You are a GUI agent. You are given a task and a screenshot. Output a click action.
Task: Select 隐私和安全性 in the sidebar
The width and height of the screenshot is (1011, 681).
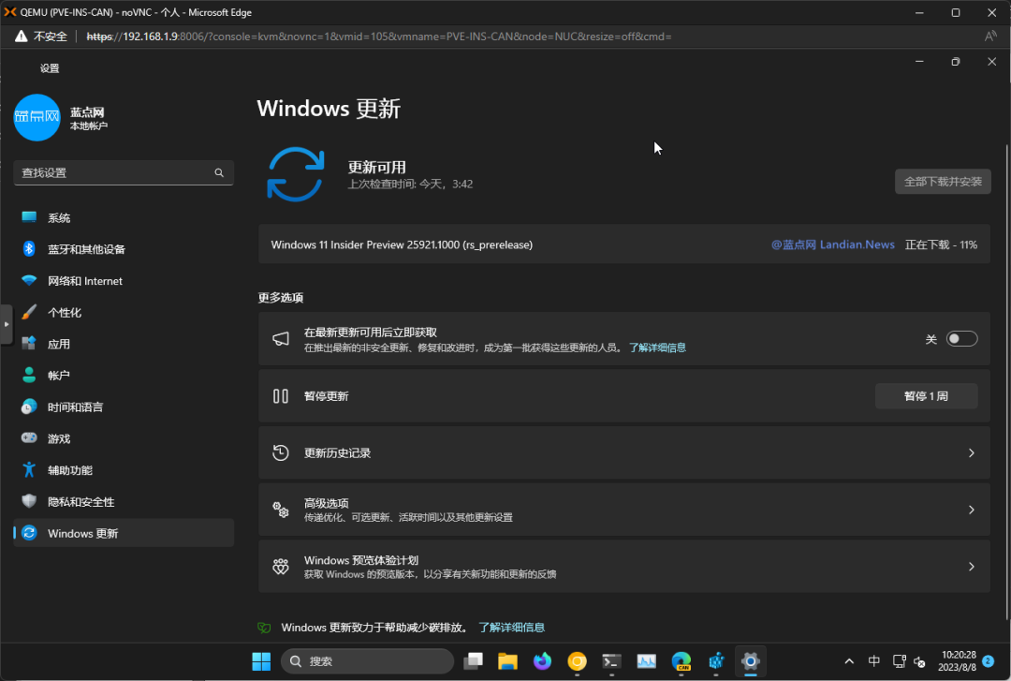[124, 501]
